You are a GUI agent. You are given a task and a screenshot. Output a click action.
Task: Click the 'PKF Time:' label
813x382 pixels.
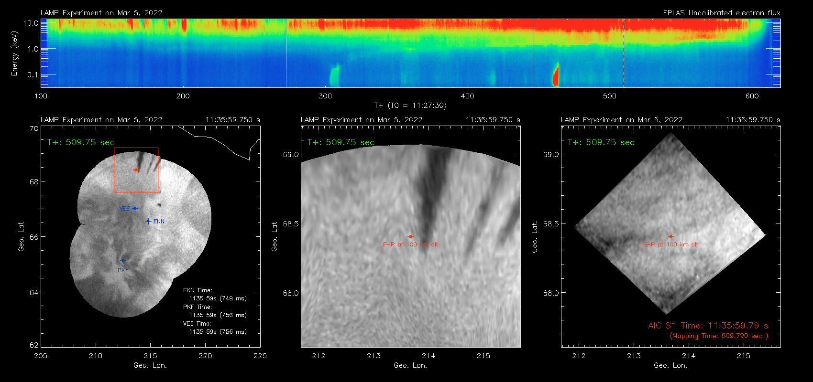coord(198,307)
